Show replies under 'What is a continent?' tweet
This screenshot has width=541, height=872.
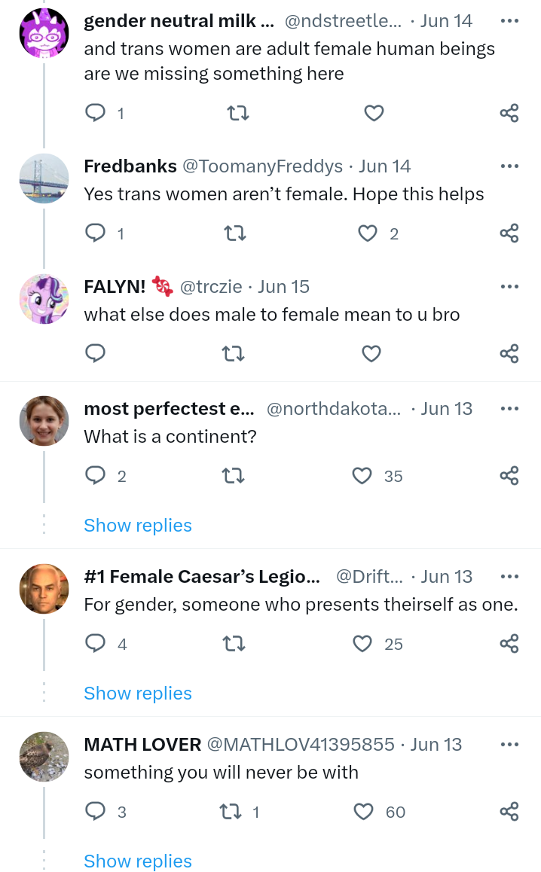138,526
